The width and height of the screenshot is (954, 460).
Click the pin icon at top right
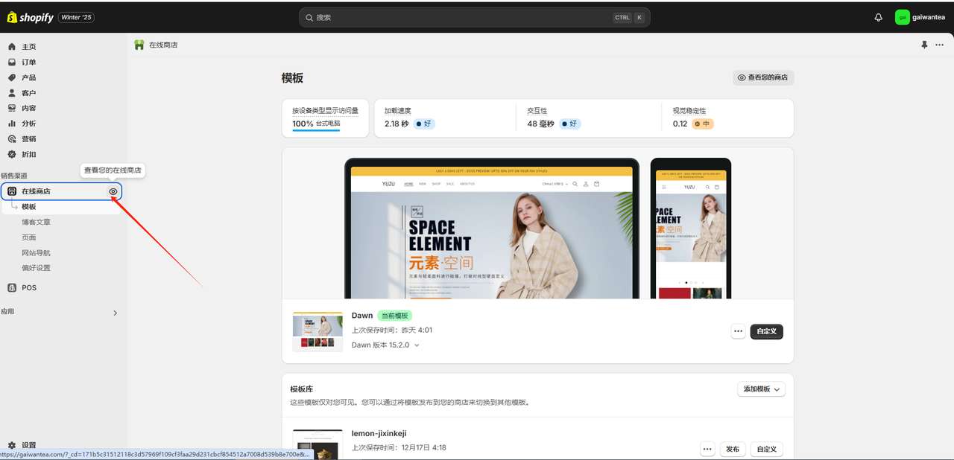pos(924,45)
